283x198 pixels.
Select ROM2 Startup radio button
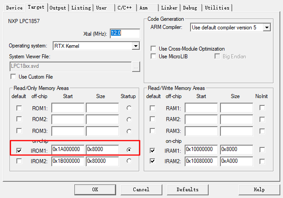(x=129, y=120)
